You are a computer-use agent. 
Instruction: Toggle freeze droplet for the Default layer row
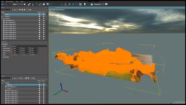click(44, 83)
